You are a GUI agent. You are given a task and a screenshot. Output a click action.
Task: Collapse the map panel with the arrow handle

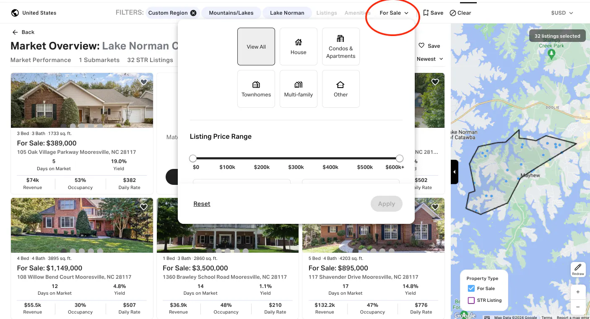[x=455, y=172]
